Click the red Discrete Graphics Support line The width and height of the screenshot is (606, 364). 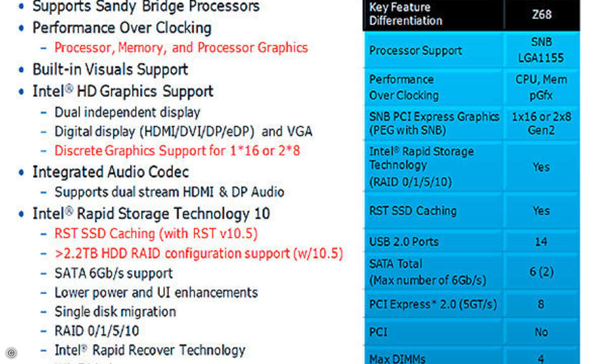[177, 151]
